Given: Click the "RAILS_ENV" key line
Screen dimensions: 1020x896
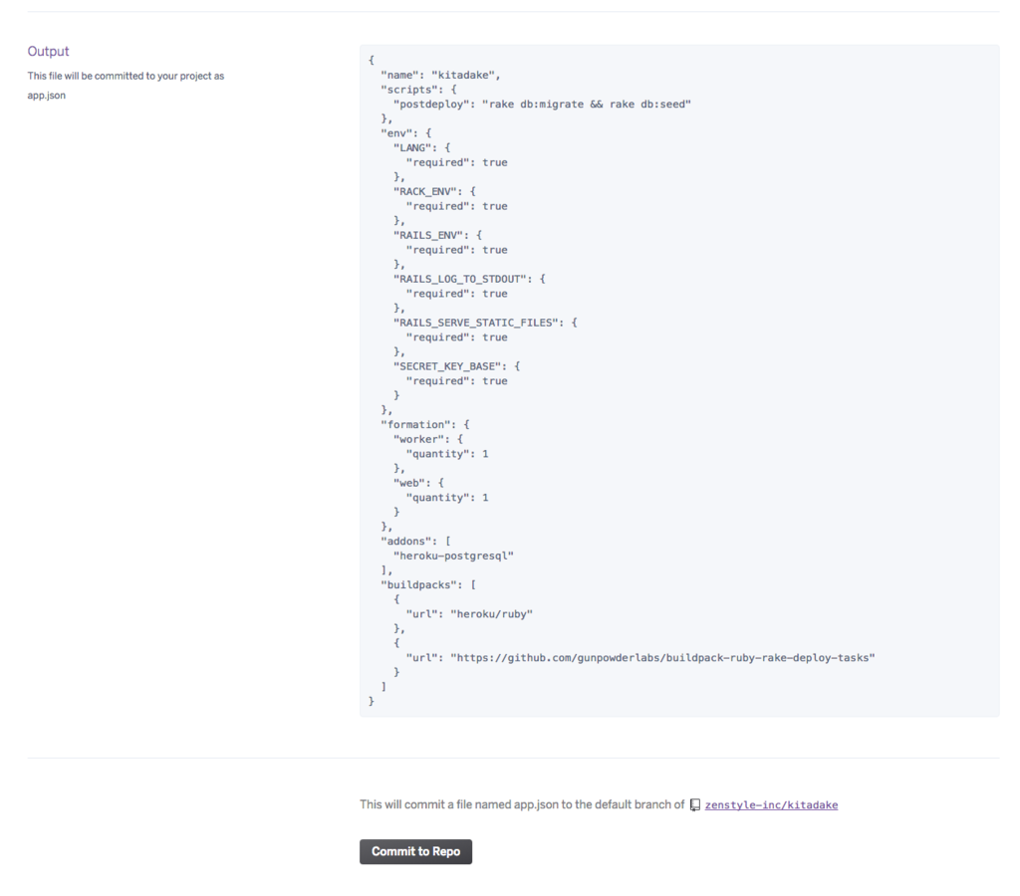Looking at the screenshot, I should (x=438, y=235).
